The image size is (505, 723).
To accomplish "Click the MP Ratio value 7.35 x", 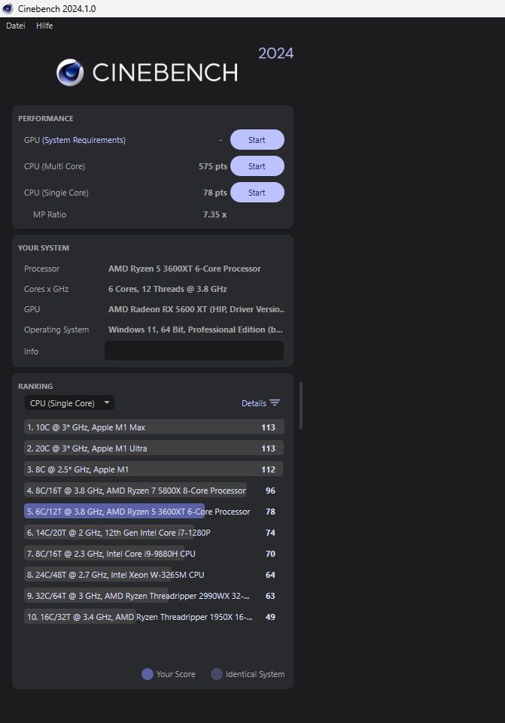I will (215, 214).
